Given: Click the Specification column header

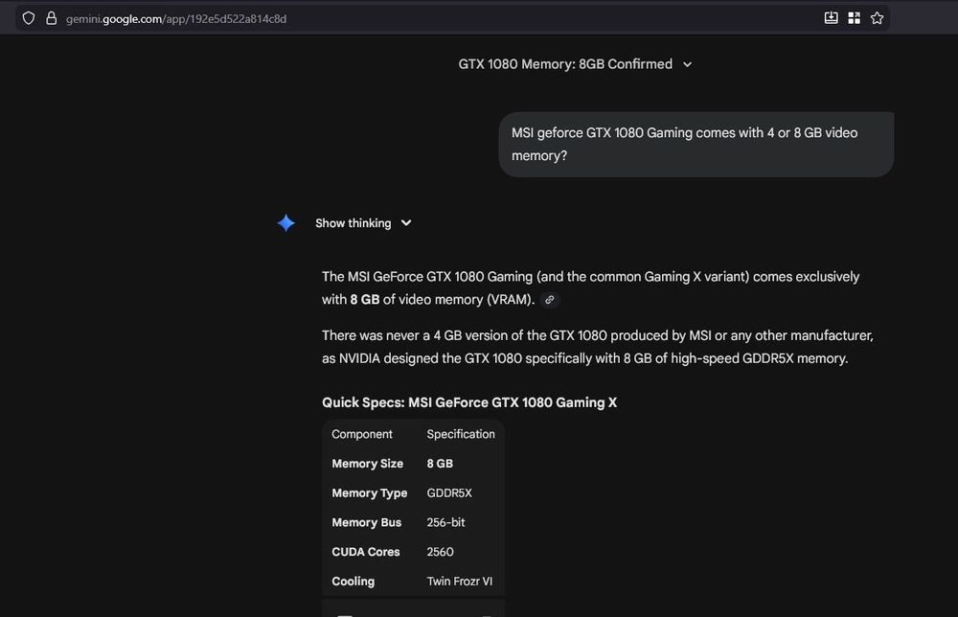Looking at the screenshot, I should point(461,434).
